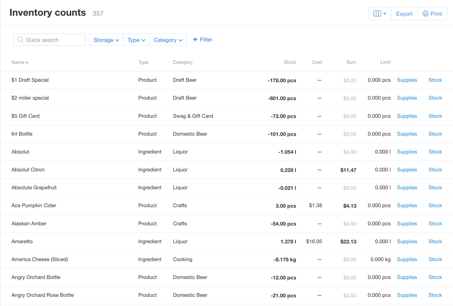Click the Name column sort arrow
The image size is (453, 306).
(x=27, y=62)
